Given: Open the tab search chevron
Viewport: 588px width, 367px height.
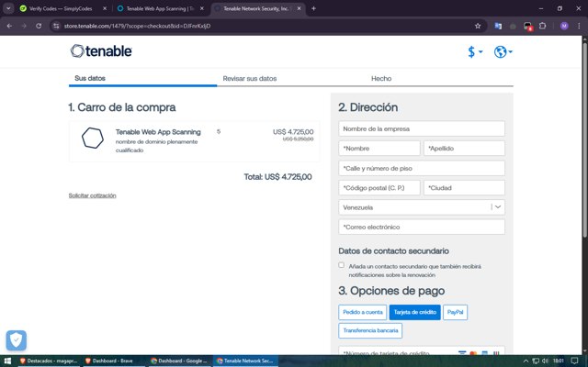Looking at the screenshot, I should [8, 8].
